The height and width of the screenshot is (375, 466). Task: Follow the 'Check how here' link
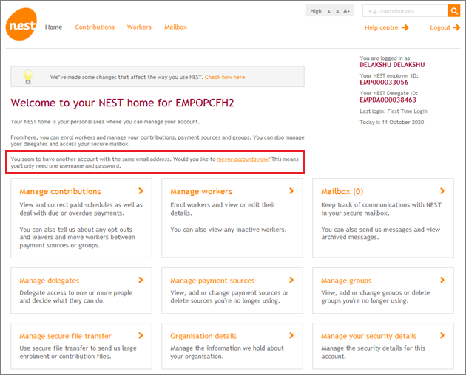[225, 77]
